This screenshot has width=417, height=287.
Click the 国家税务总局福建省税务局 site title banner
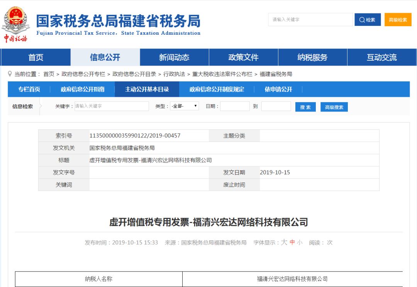119,24
